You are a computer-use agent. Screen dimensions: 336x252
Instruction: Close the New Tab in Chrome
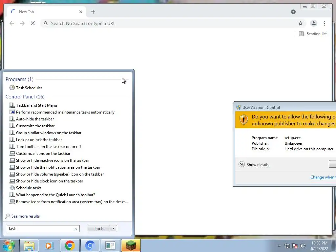[81, 12]
